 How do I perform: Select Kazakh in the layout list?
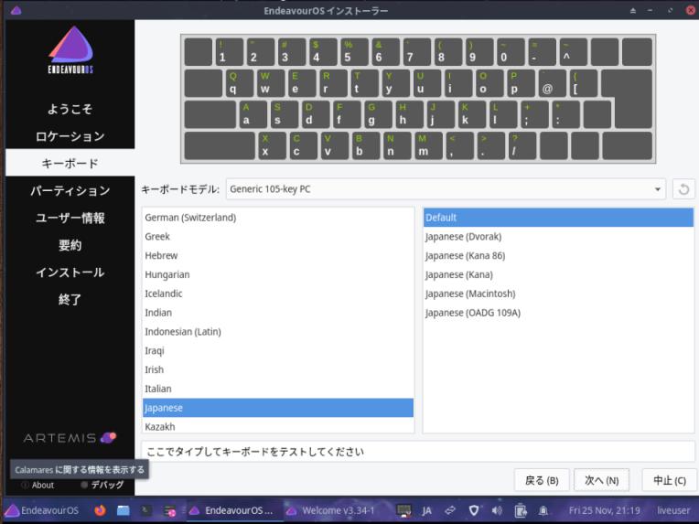[x=278, y=426]
